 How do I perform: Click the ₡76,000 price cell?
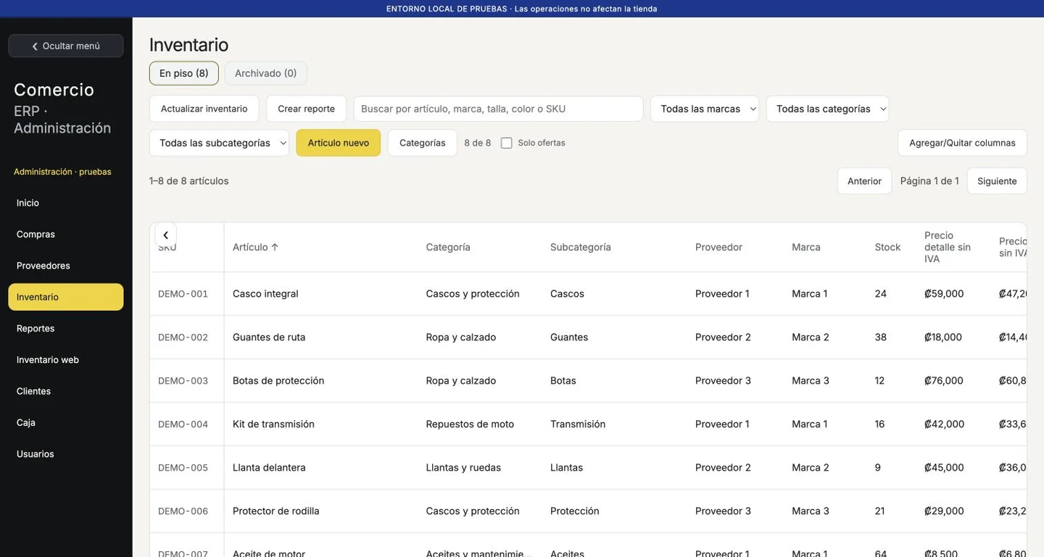click(944, 380)
